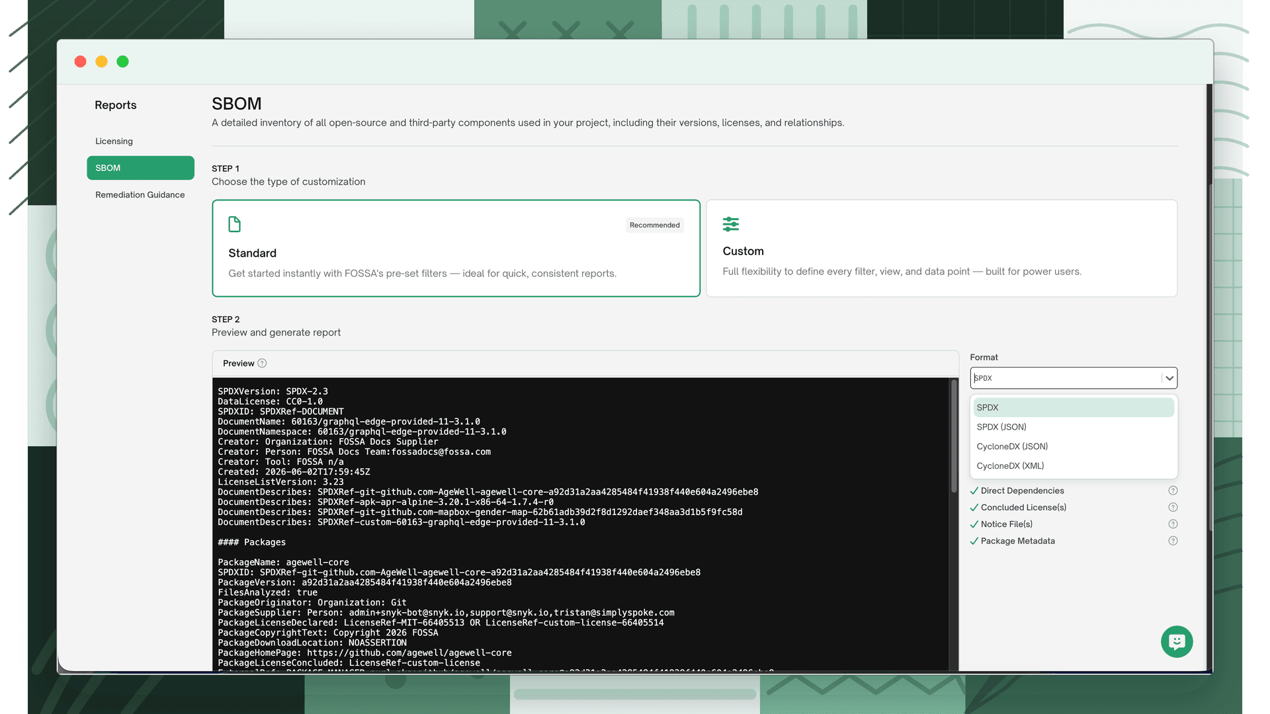Click 'PackageName: agewell-core' line

(x=283, y=563)
